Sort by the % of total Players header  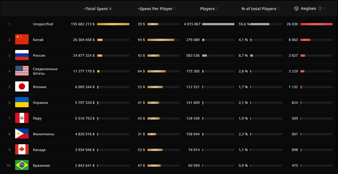(x=278, y=9)
